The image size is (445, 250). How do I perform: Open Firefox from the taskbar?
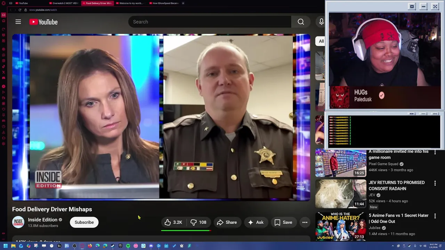click(90, 246)
